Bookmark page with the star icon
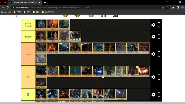 coord(167,8)
